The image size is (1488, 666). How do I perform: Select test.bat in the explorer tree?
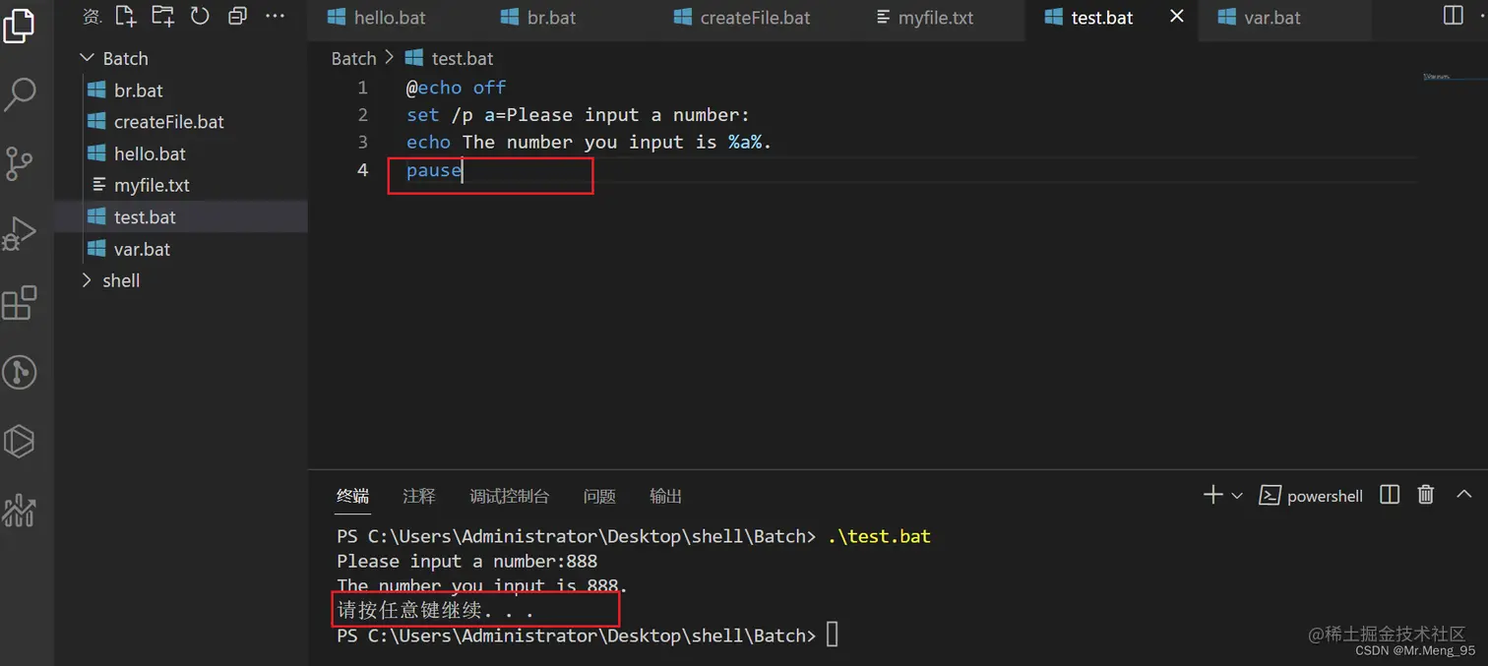(x=181, y=216)
